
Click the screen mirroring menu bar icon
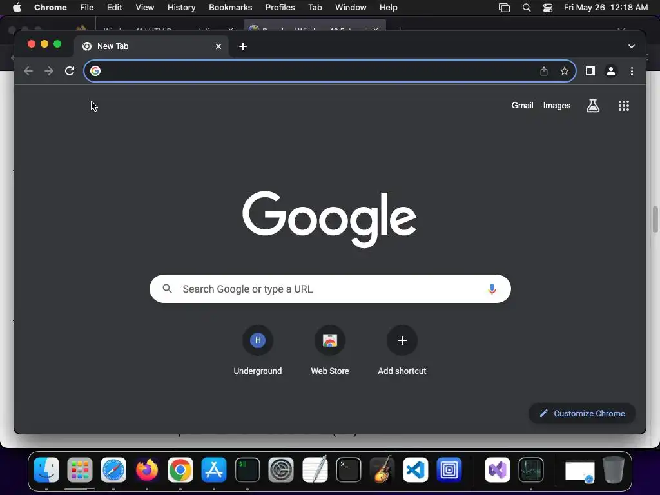[504, 8]
